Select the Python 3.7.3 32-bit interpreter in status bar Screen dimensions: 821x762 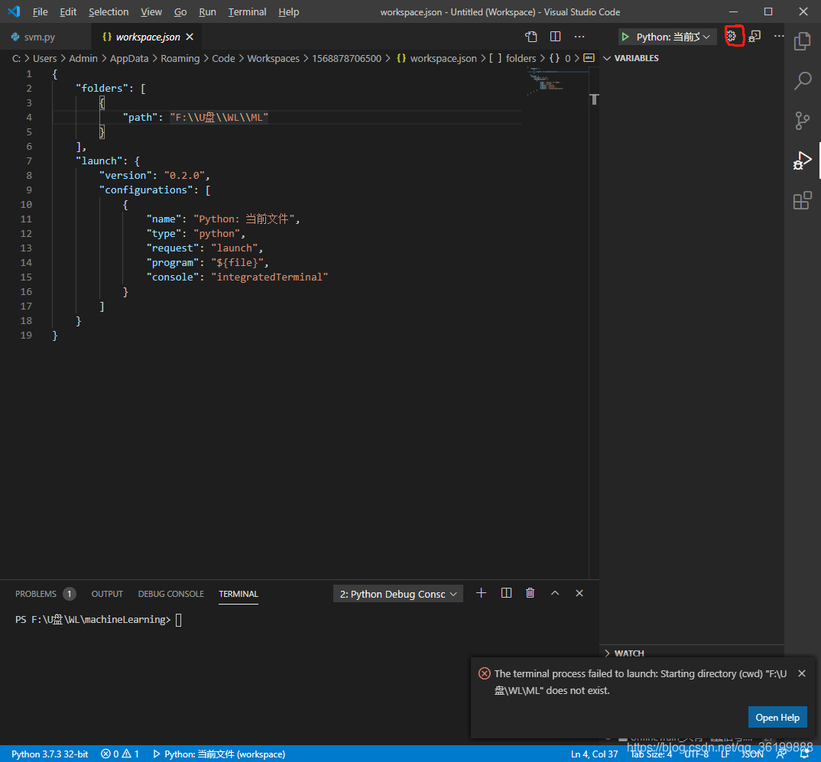(x=49, y=754)
